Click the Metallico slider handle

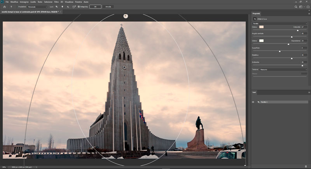coord(292,58)
